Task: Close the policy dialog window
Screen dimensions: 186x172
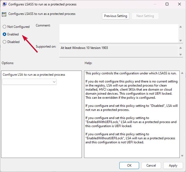Action: (179, 4)
